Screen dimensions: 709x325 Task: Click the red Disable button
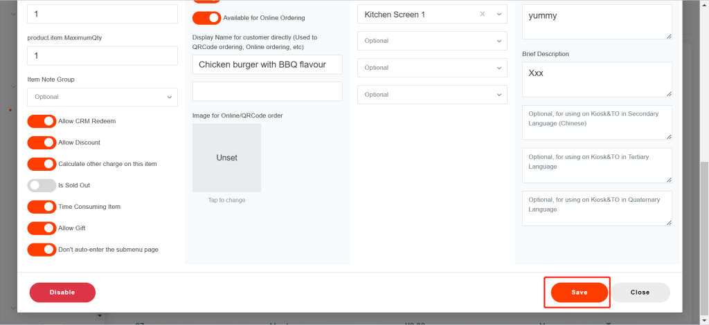(x=62, y=292)
